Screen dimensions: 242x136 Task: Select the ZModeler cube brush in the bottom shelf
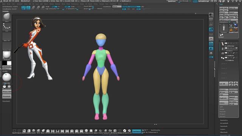[x=115, y=131]
